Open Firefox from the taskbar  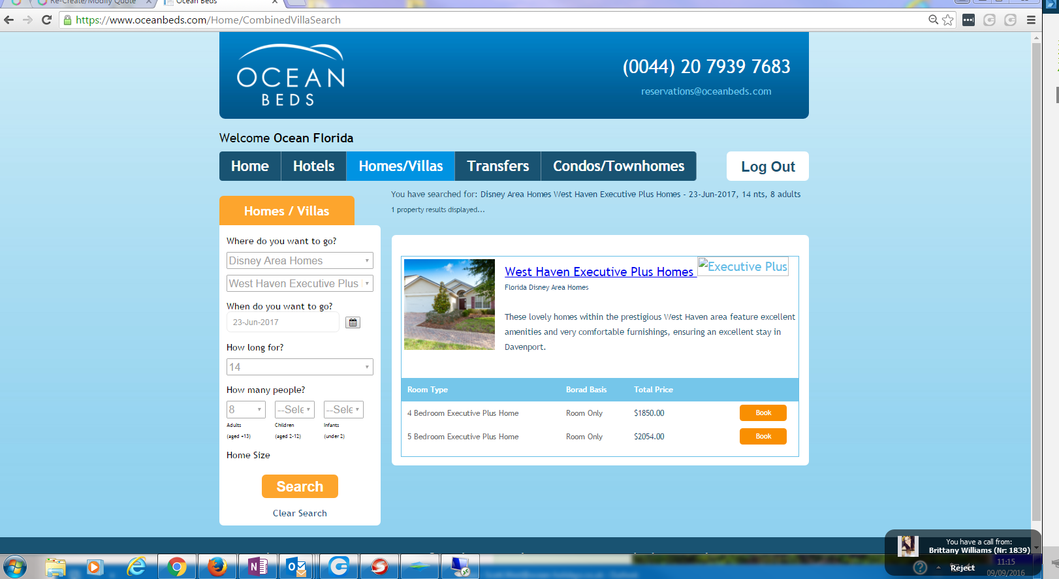click(x=217, y=567)
